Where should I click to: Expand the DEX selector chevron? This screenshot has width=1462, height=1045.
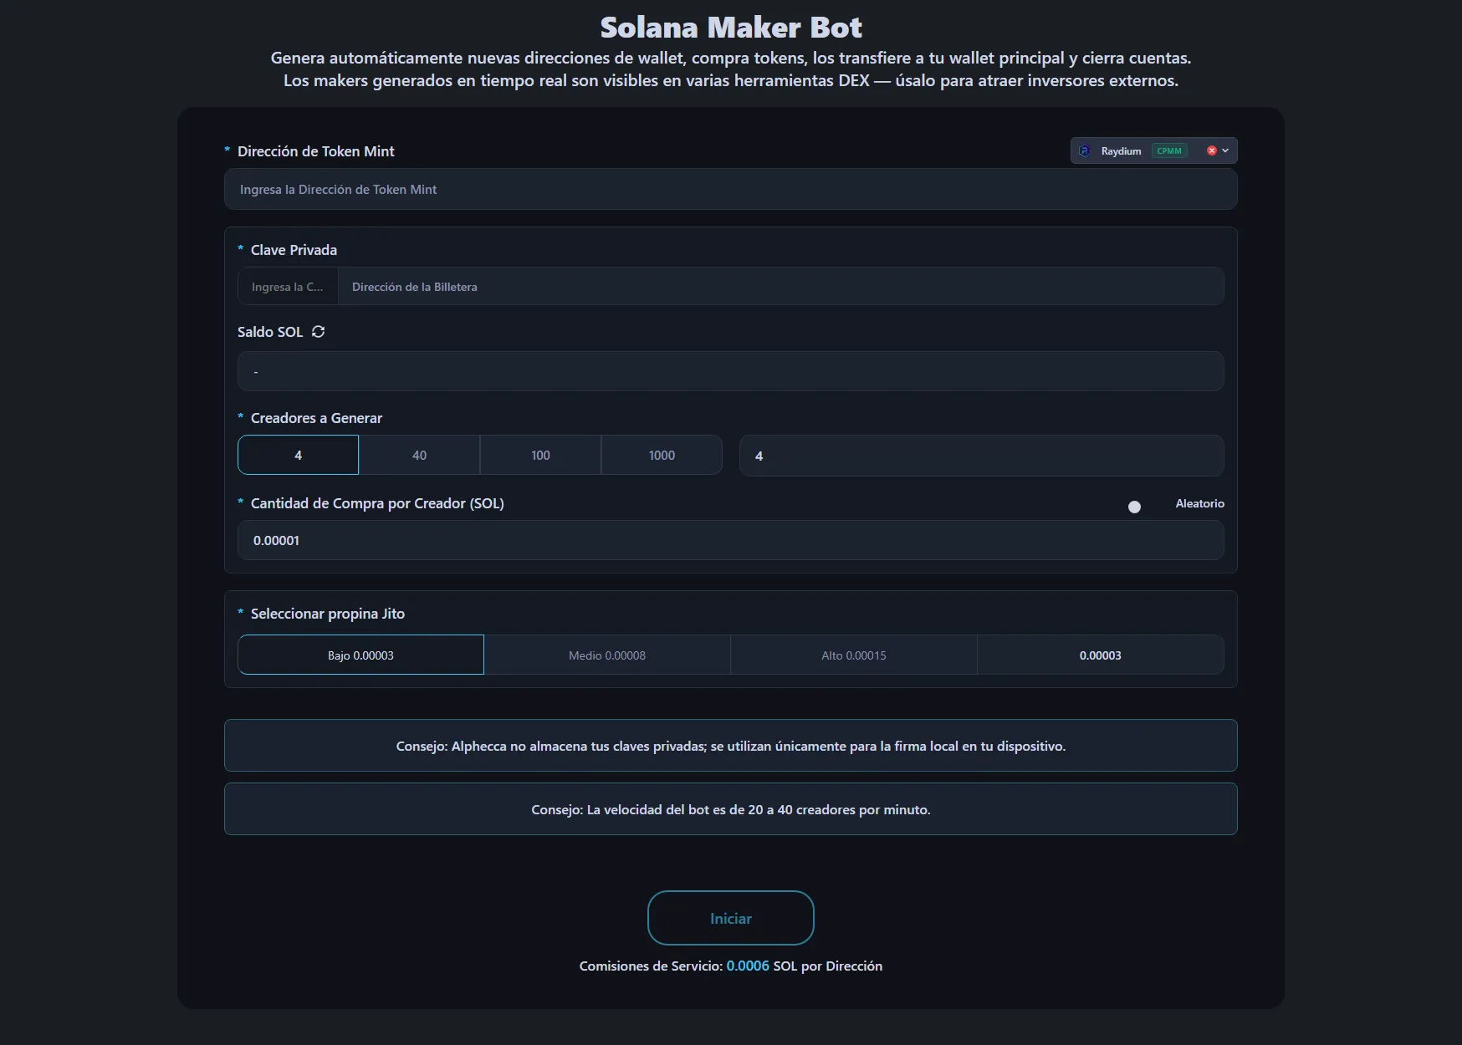[x=1225, y=151]
